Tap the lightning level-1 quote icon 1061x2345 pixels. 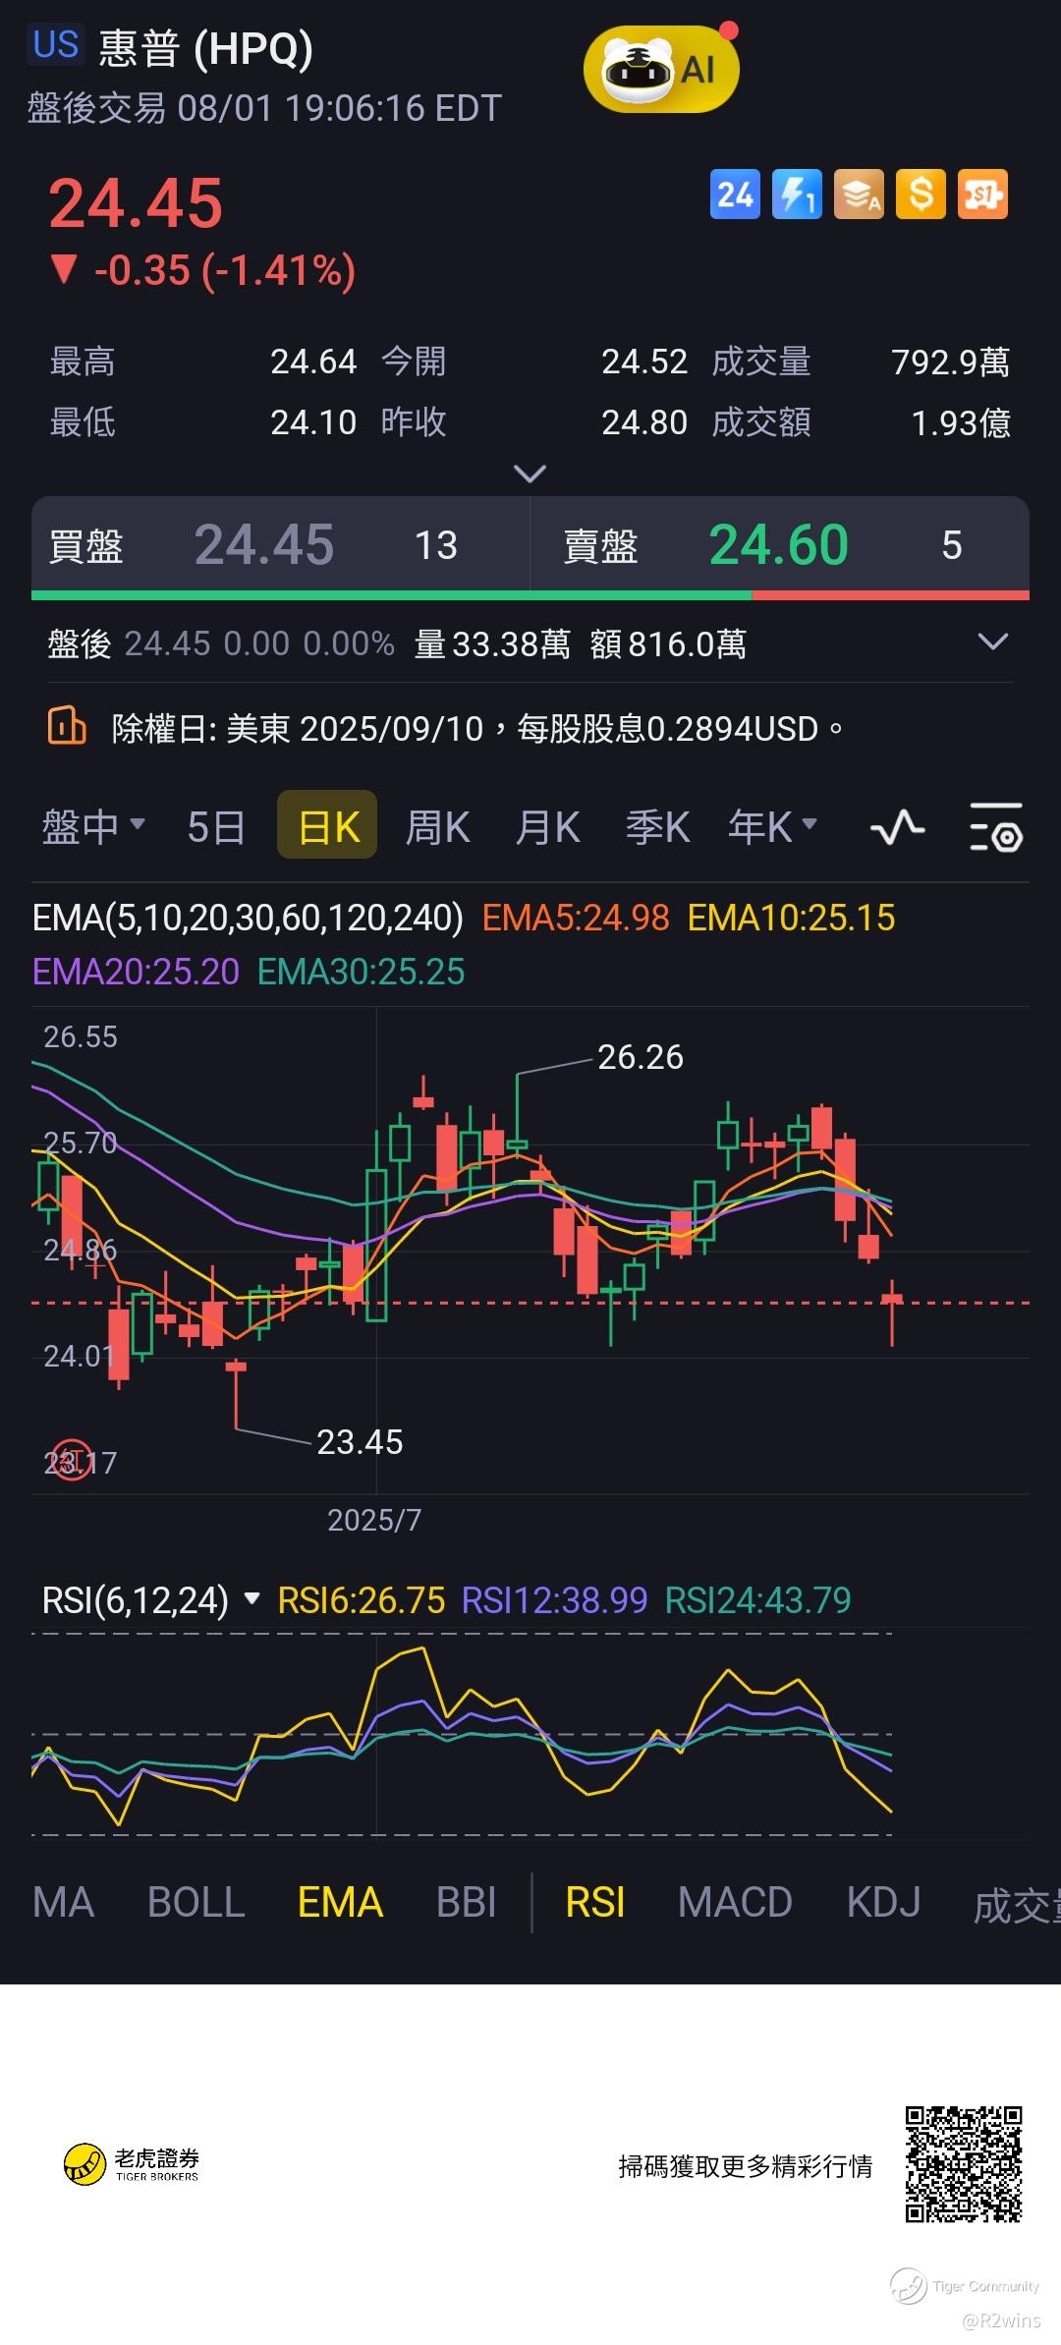click(797, 195)
